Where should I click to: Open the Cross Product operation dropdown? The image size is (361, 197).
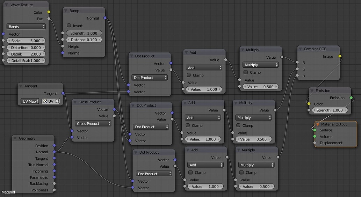[x=93, y=124]
